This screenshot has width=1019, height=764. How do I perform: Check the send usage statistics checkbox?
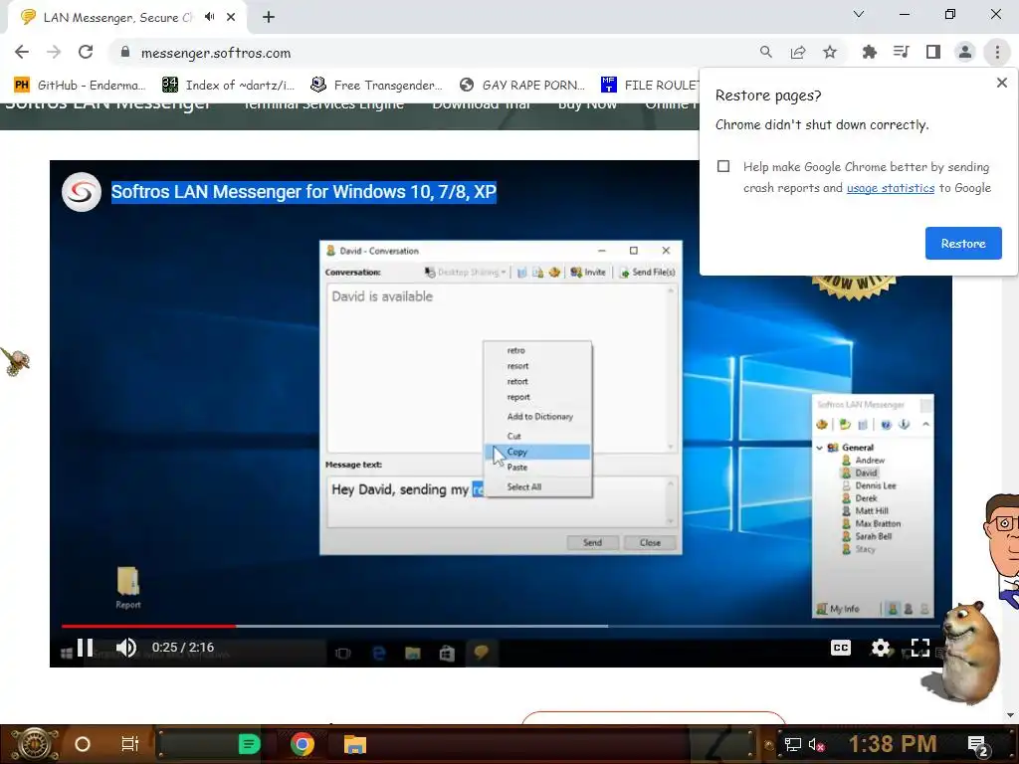point(723,166)
